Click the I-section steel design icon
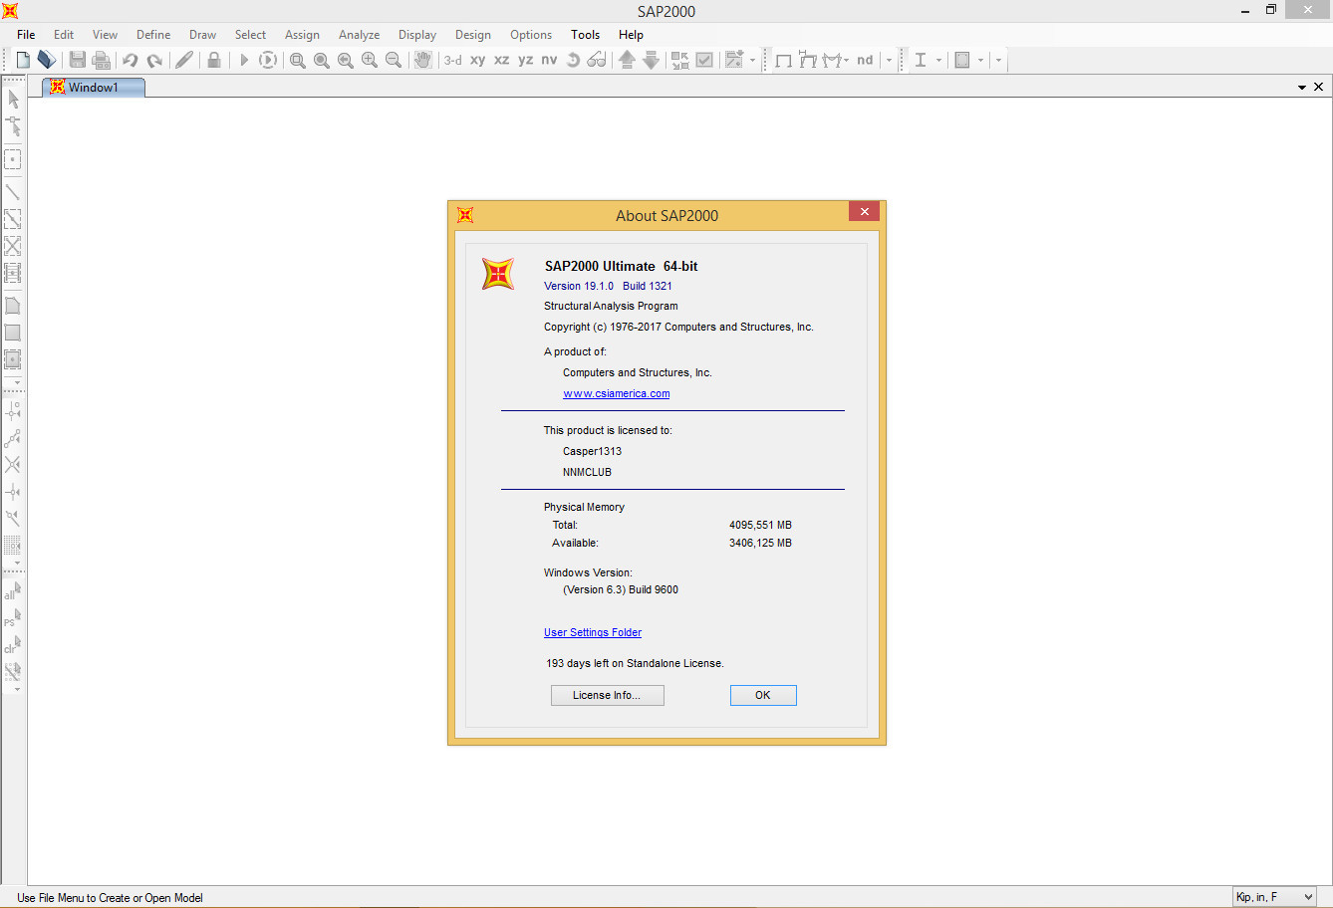The image size is (1333, 908). [x=921, y=60]
